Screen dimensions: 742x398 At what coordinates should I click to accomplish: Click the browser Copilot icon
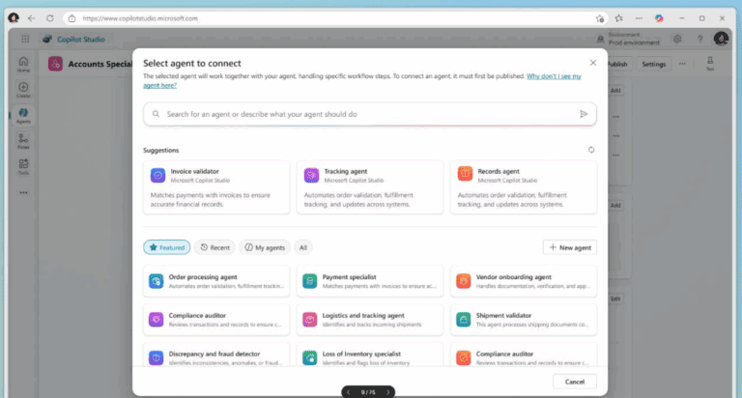pos(659,18)
